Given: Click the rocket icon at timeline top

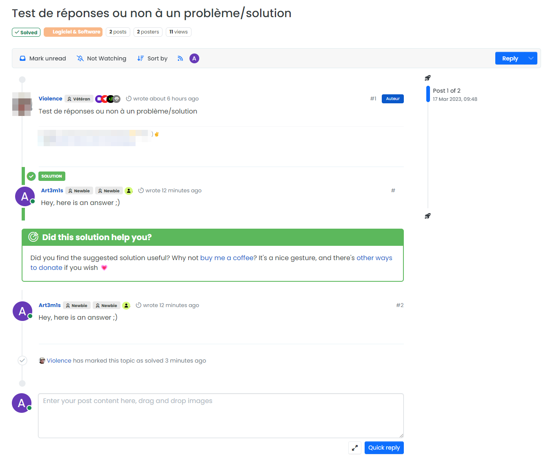Looking at the screenshot, I should [428, 78].
